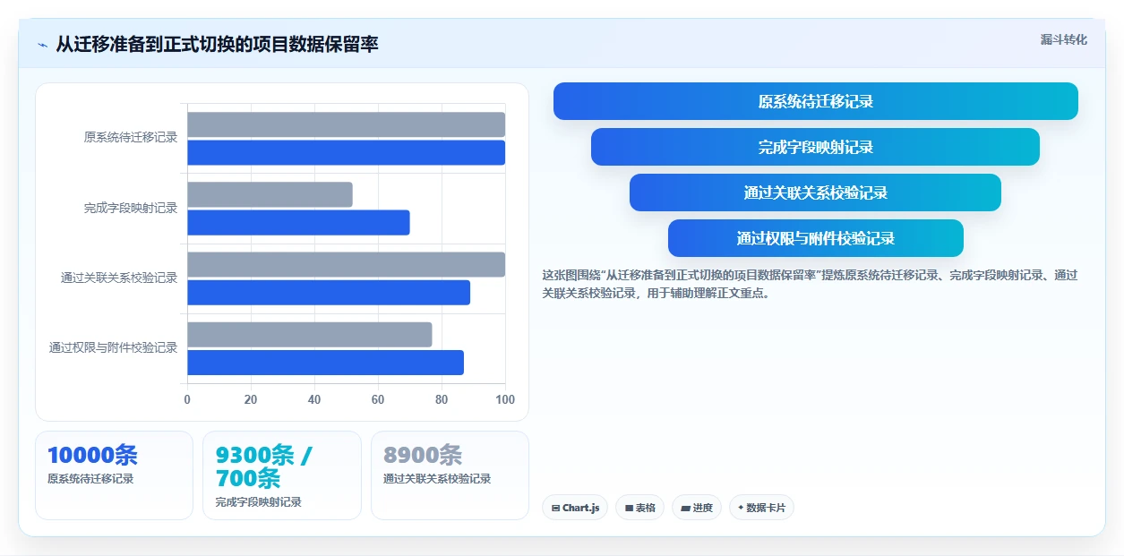Viewport: 1124px width, 556px height.
Task: Select the 原系统待迁移记录 funnel stage
Action: 816,101
